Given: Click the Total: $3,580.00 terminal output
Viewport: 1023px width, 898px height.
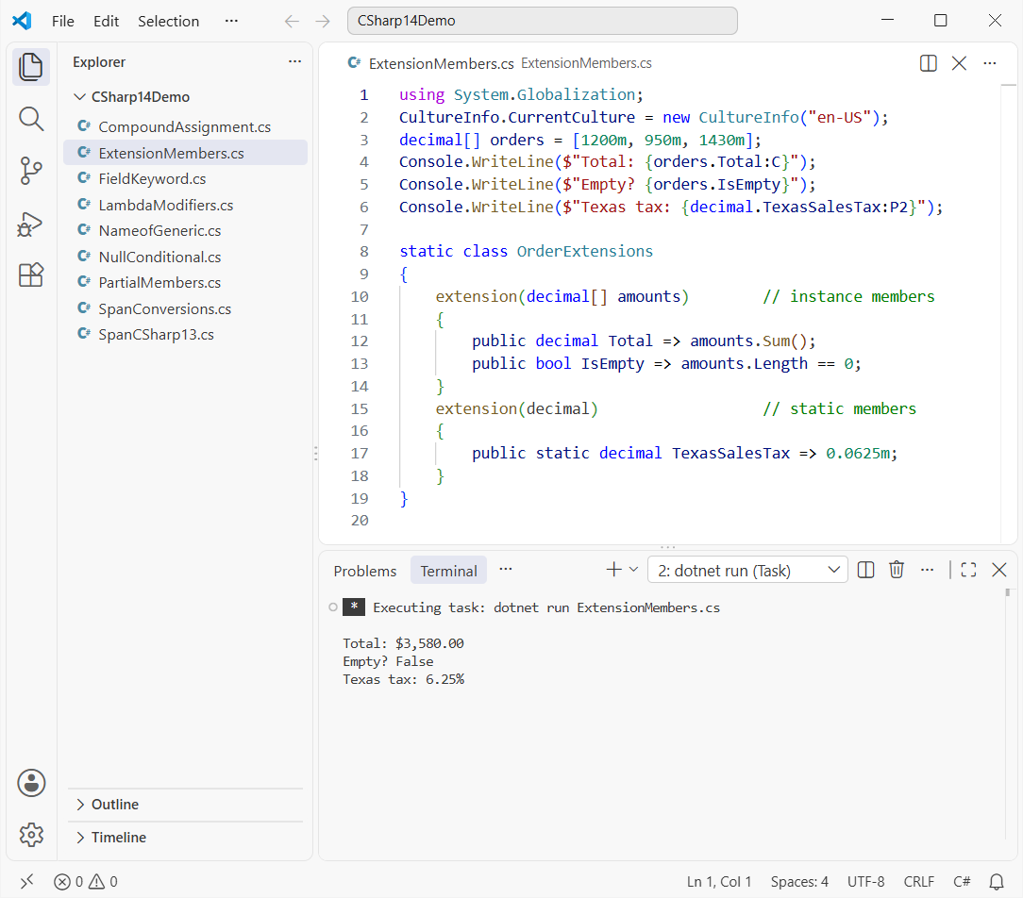Looking at the screenshot, I should coord(403,643).
